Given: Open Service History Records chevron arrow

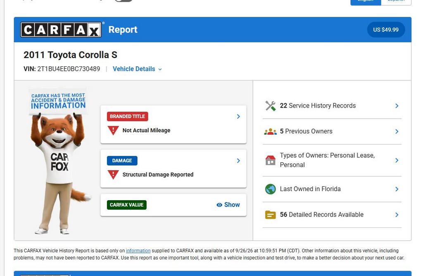Looking at the screenshot, I should 397,106.
